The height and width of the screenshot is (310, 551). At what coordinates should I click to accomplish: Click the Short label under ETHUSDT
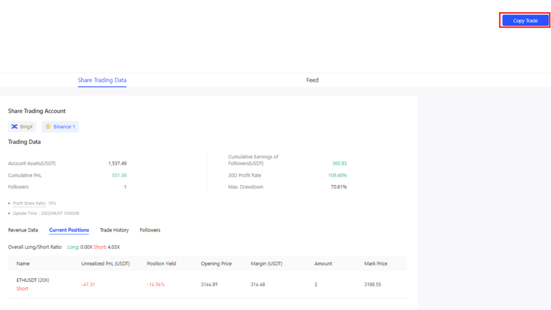coord(22,288)
